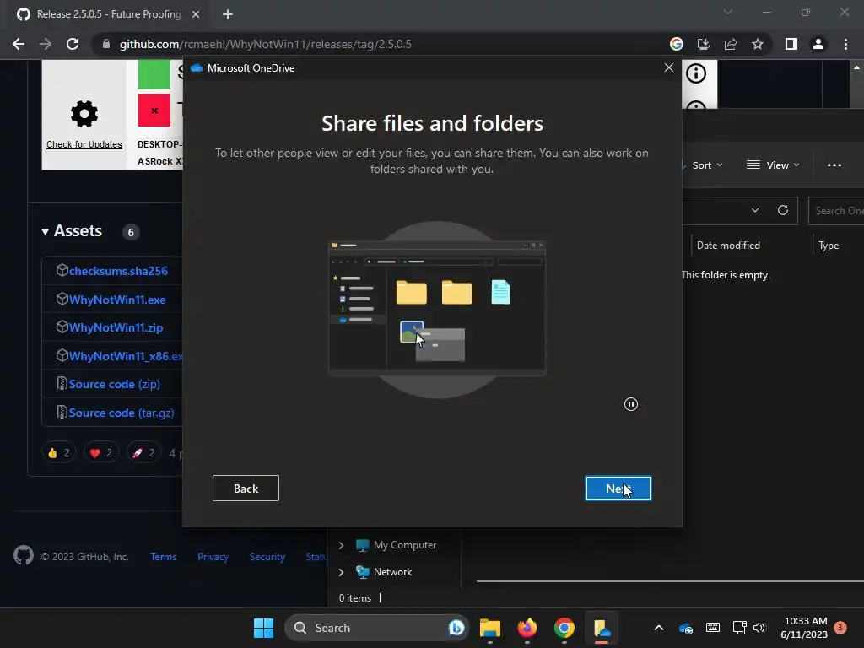This screenshot has width=864, height=648.
Task: Click the Check for Updates gear image
Action: click(84, 114)
